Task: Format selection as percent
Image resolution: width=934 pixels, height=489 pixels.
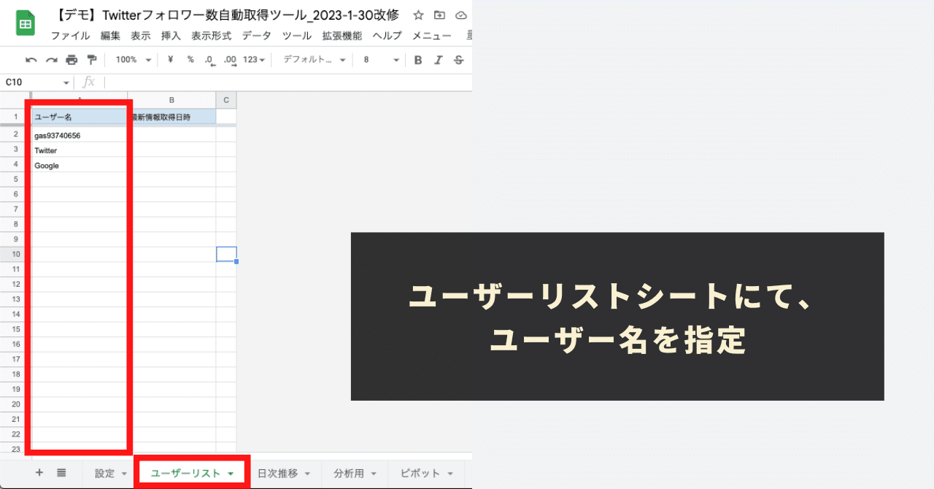Action: pos(190,59)
